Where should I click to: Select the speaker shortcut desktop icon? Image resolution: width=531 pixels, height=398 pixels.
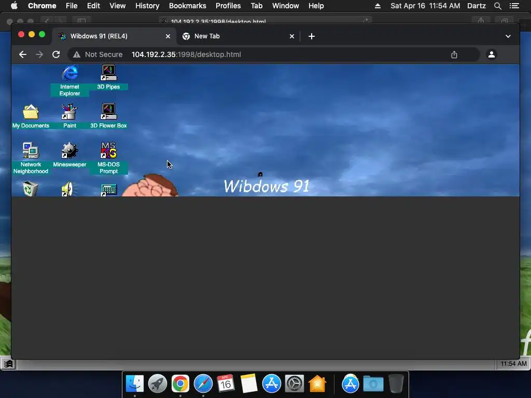pos(69,189)
